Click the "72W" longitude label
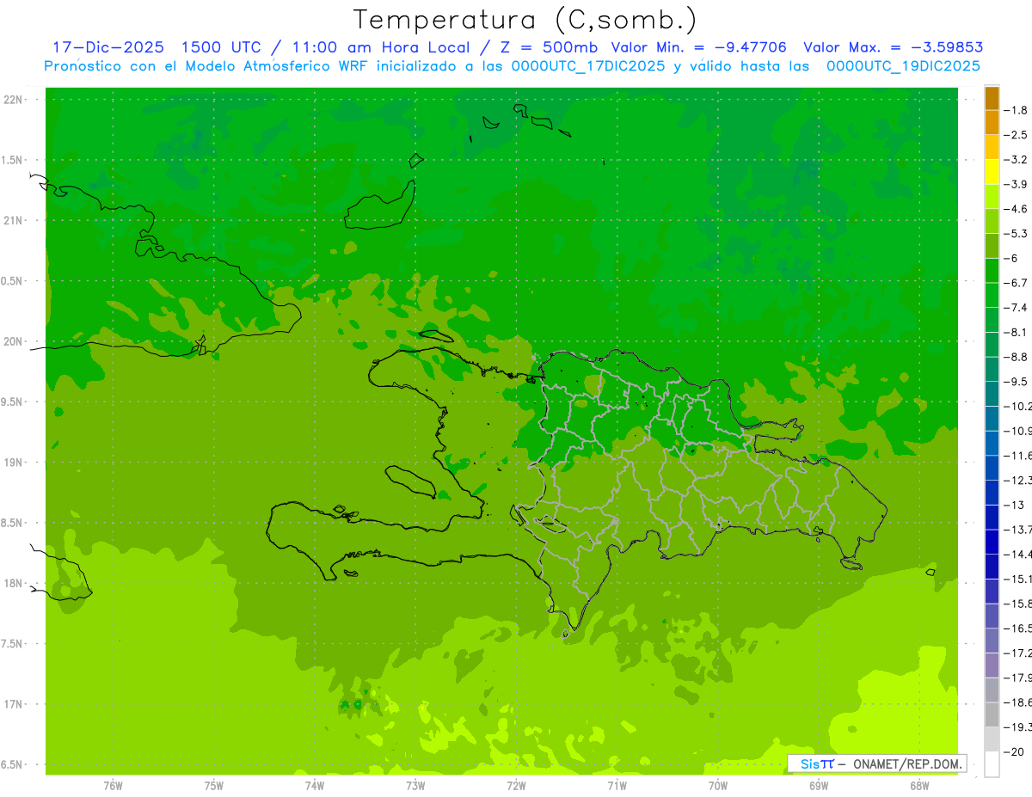 tap(516, 786)
